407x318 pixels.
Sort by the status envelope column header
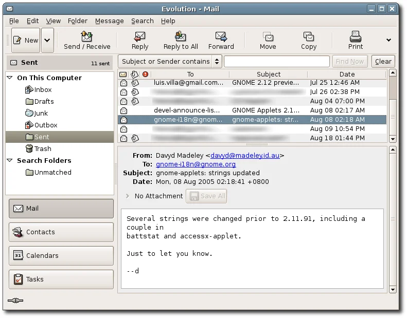coord(123,74)
